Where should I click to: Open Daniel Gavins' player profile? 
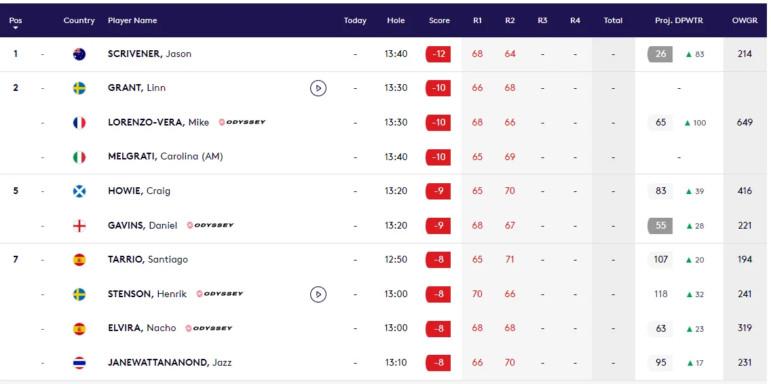[143, 226]
